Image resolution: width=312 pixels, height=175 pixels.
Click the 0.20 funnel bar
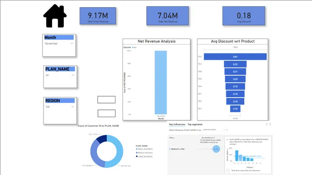(235, 79)
